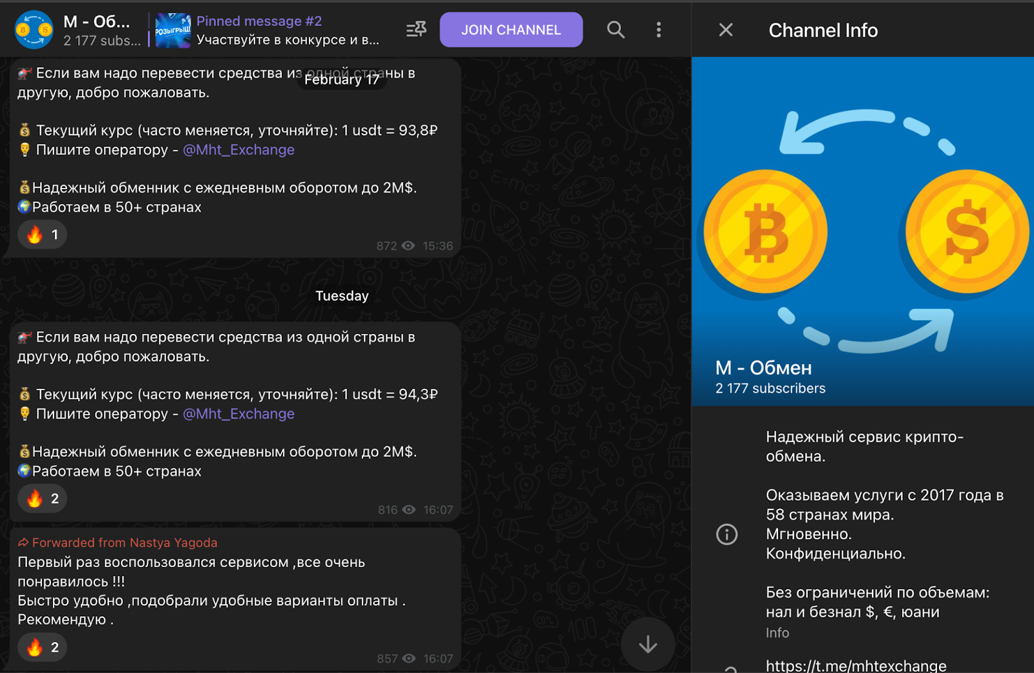Click the globe emoji before 'Работаем в 50+ странах' Tuesday

(24, 471)
